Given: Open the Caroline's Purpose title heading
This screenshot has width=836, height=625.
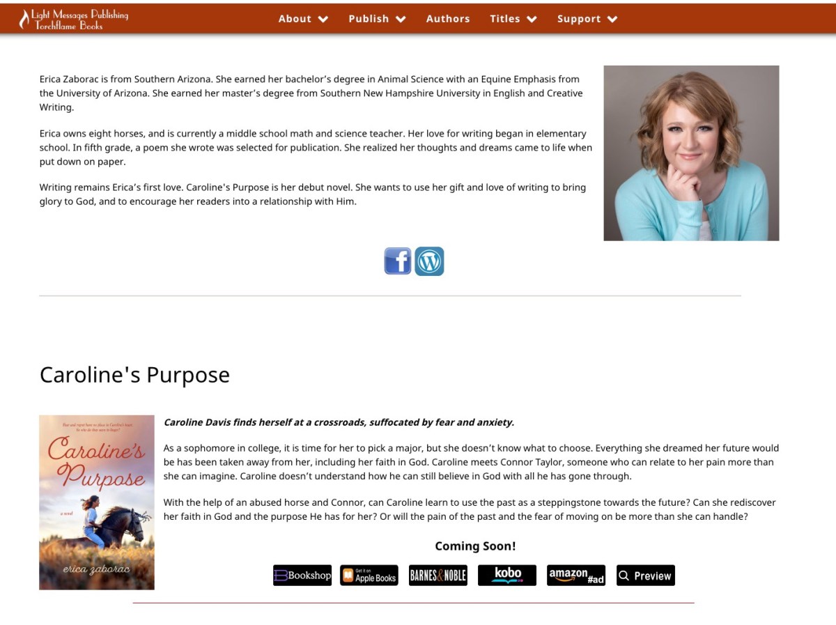Looking at the screenshot, I should coord(134,375).
